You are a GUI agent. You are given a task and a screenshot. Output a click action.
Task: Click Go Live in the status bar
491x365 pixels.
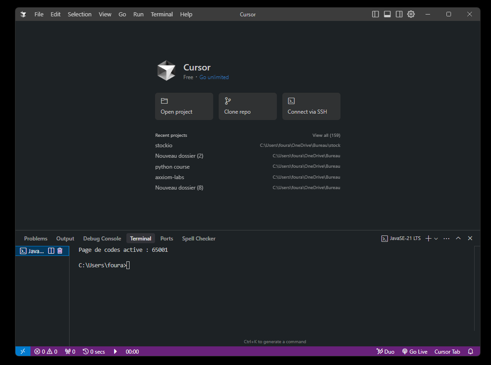pos(415,351)
